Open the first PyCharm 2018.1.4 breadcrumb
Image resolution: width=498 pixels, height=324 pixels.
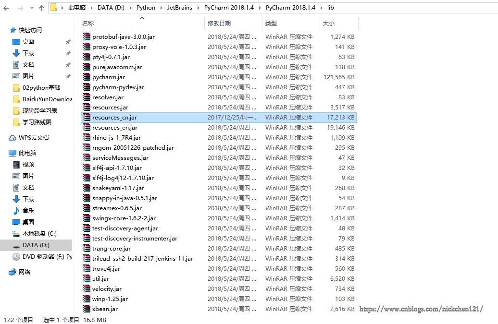click(229, 8)
